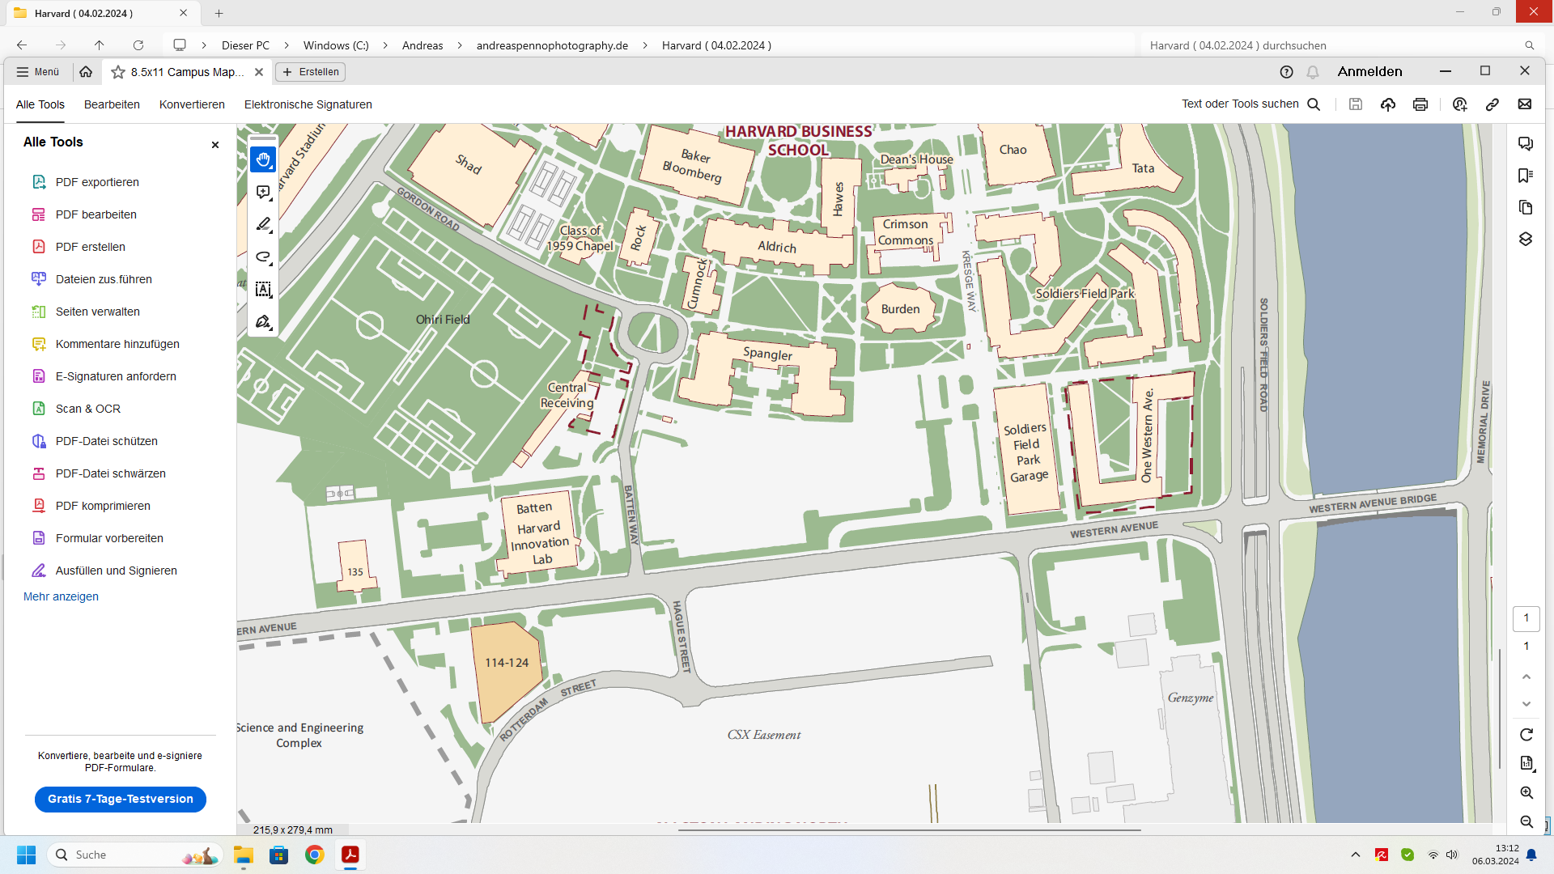Click the Save file icon

[x=1356, y=104]
